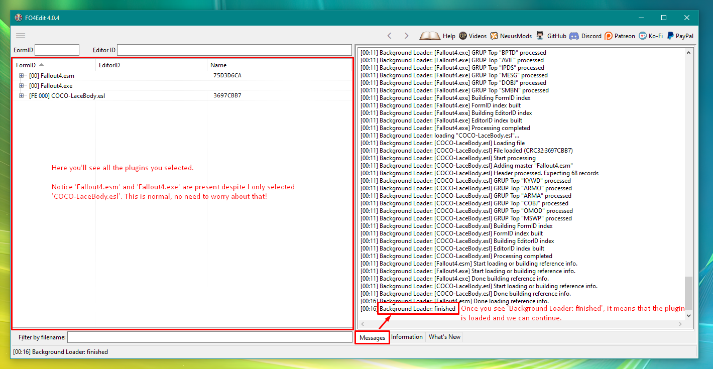
Task: Select the [00] Fallout4.esm row
Action: [183, 76]
